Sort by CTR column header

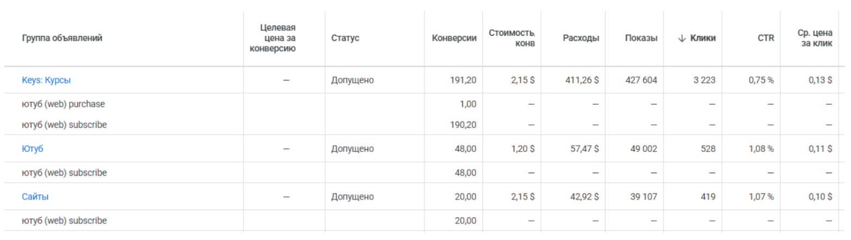click(x=766, y=38)
